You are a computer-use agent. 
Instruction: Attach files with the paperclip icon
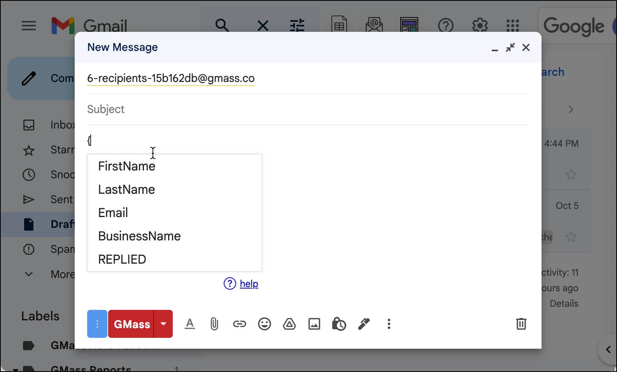pos(214,324)
